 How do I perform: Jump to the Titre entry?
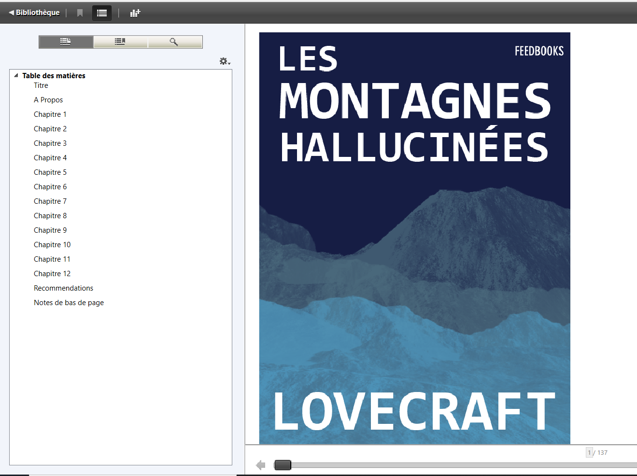click(41, 85)
